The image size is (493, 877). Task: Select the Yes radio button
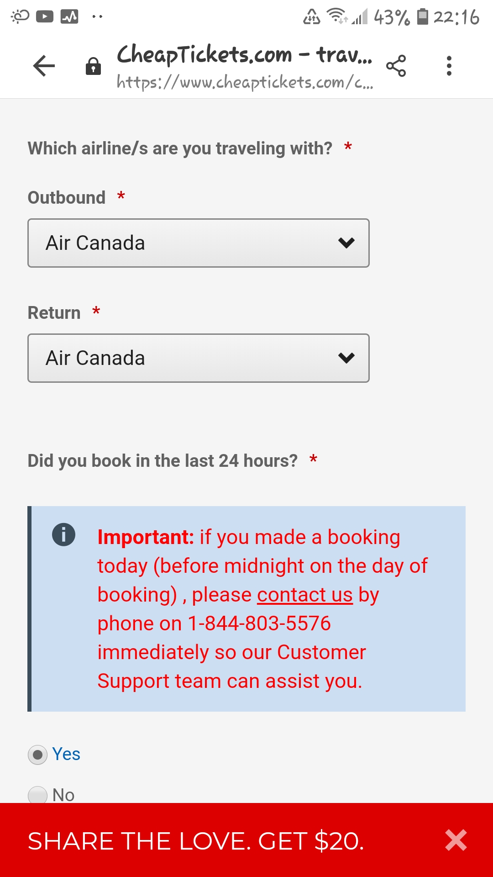pos(37,755)
